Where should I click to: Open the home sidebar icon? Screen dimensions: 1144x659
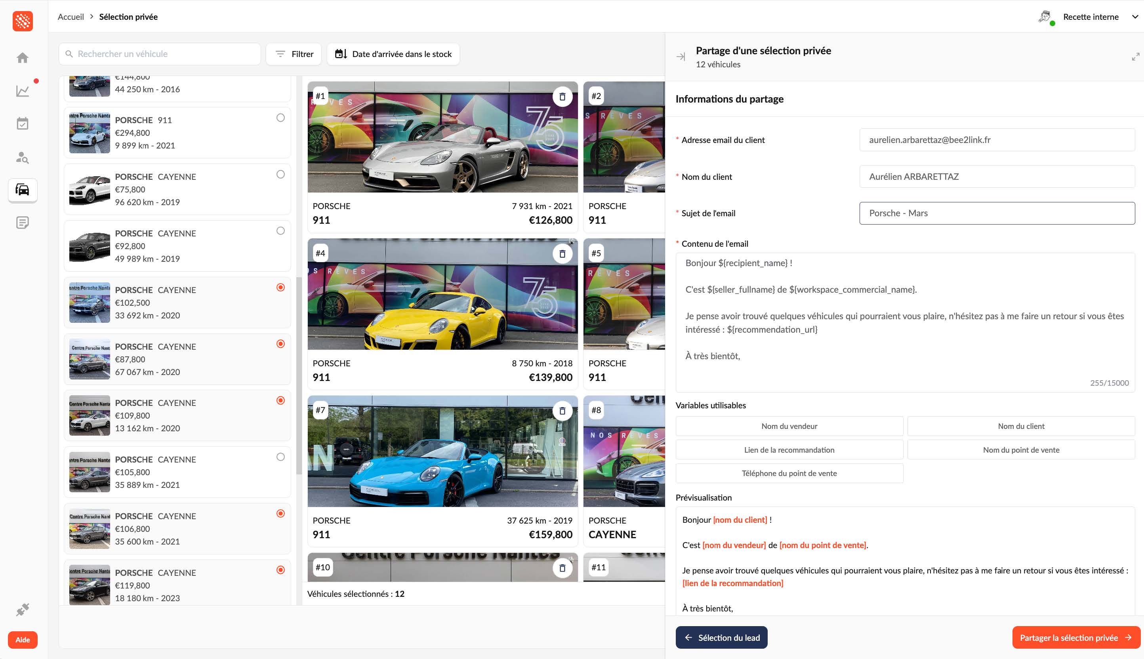coord(23,58)
